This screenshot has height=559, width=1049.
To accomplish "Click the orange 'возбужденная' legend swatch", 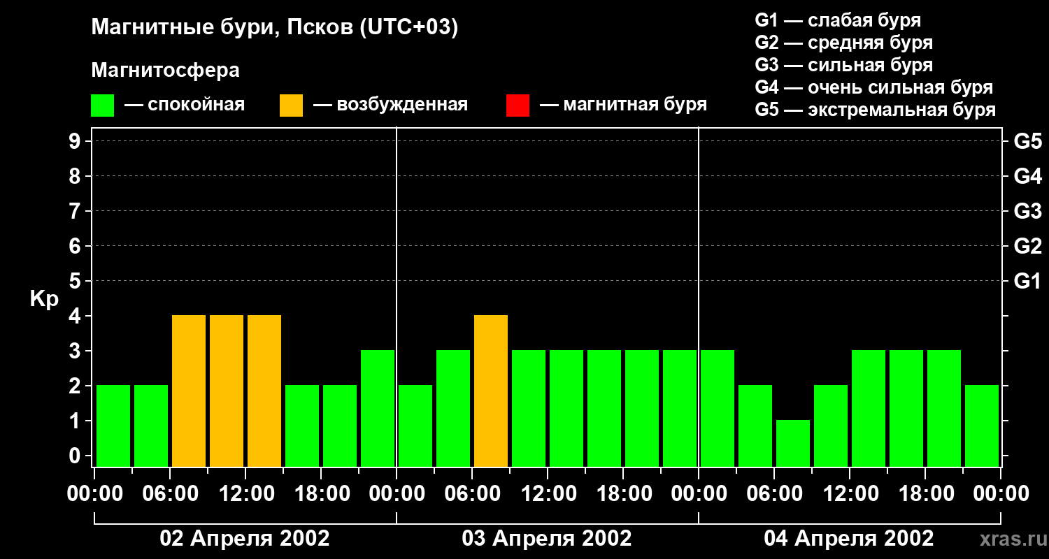I will (291, 105).
